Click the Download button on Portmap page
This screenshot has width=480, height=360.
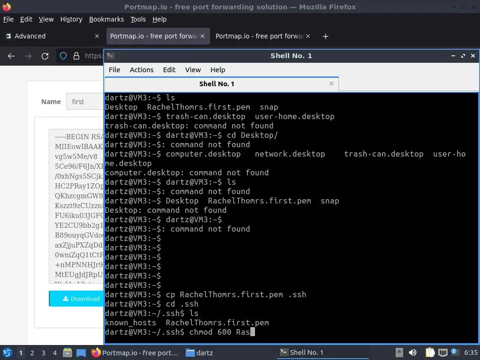(x=76, y=299)
